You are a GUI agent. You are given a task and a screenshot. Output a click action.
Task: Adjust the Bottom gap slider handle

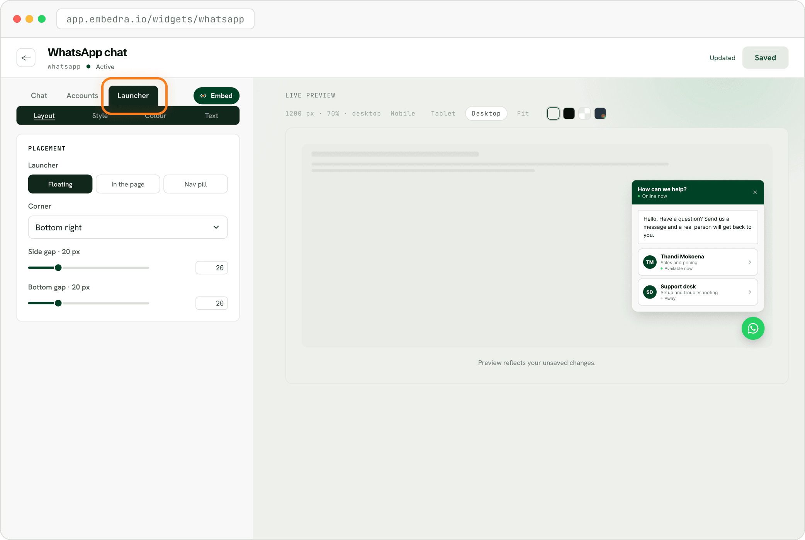click(58, 303)
